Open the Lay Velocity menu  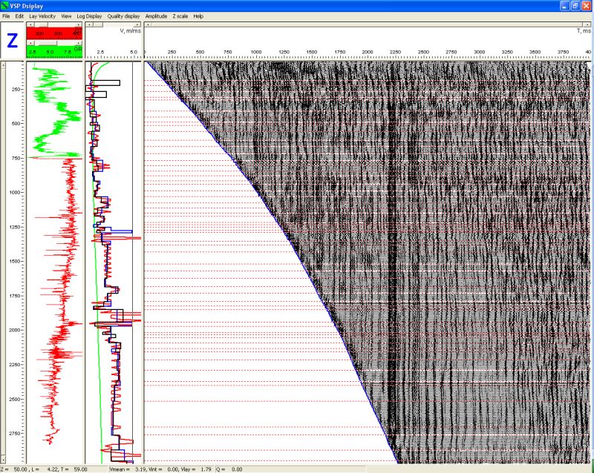[42, 16]
